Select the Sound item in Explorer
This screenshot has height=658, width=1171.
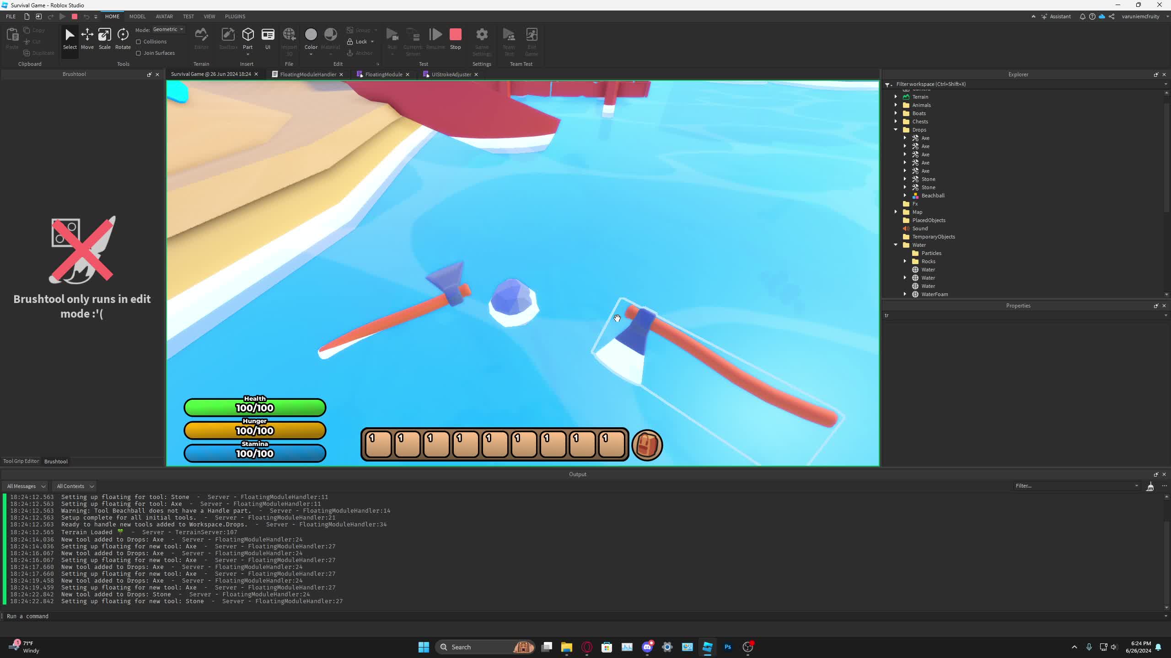click(920, 228)
